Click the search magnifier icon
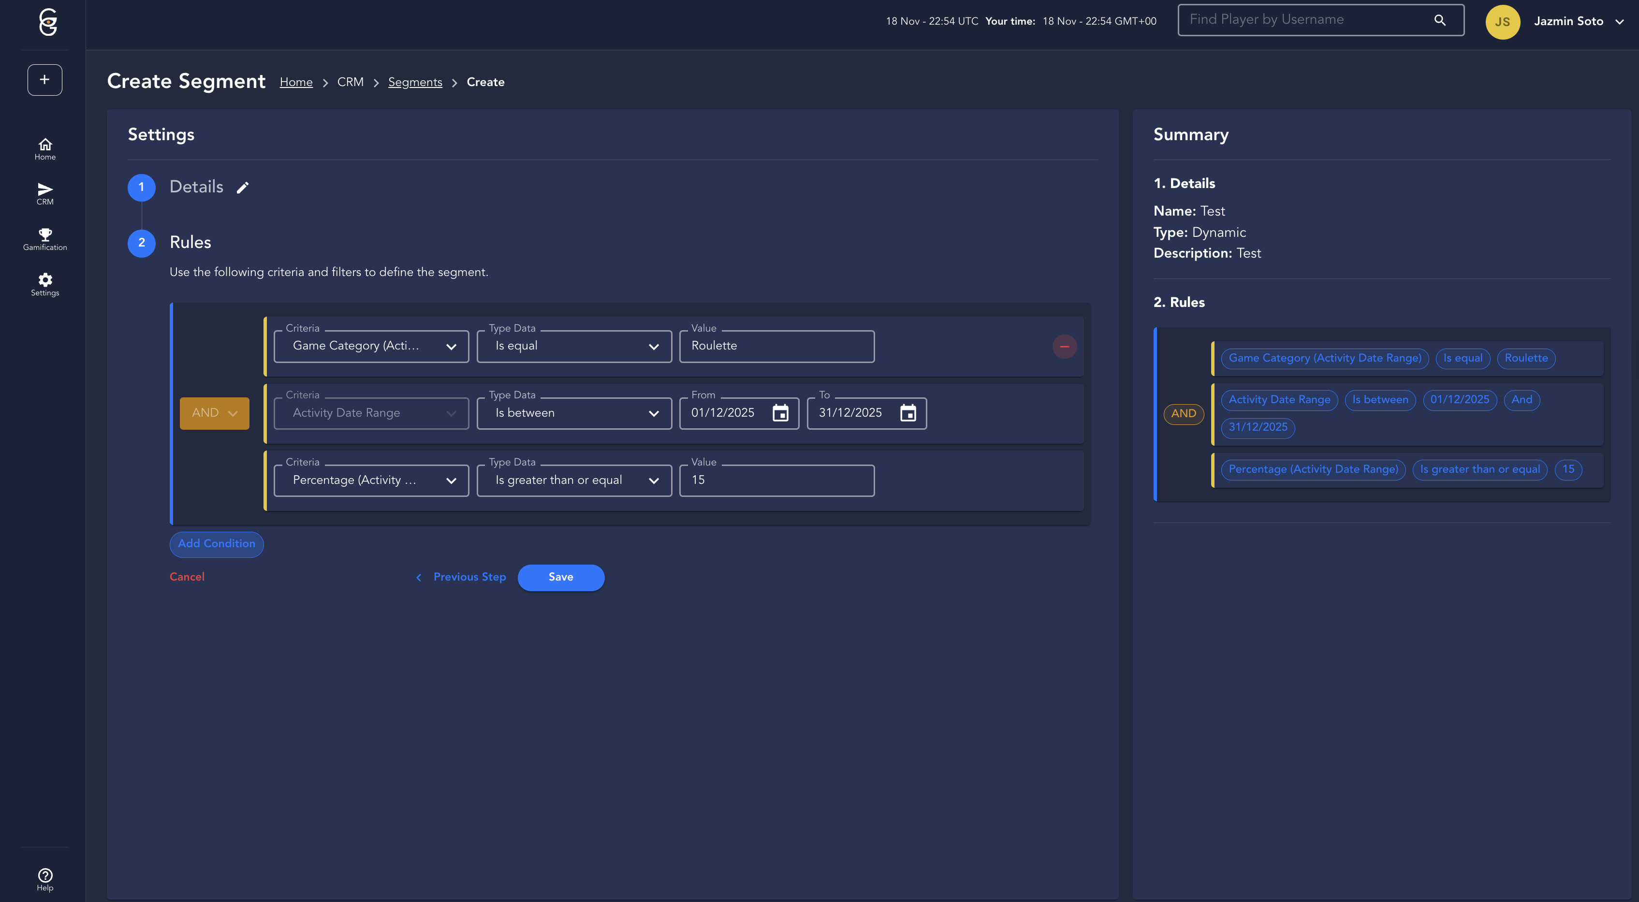 (x=1440, y=20)
